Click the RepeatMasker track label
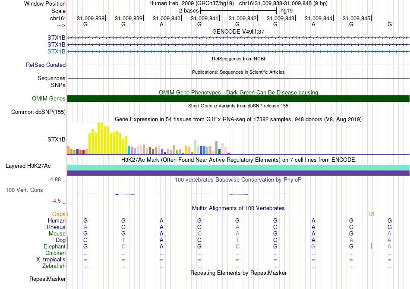Image resolution: width=410 pixels, height=289 pixels. click(47, 279)
